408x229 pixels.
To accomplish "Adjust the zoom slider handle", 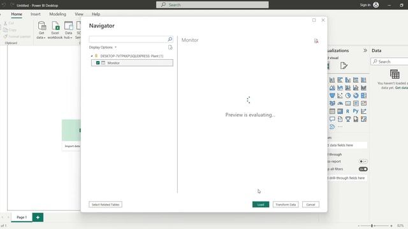I will coord(372,226).
